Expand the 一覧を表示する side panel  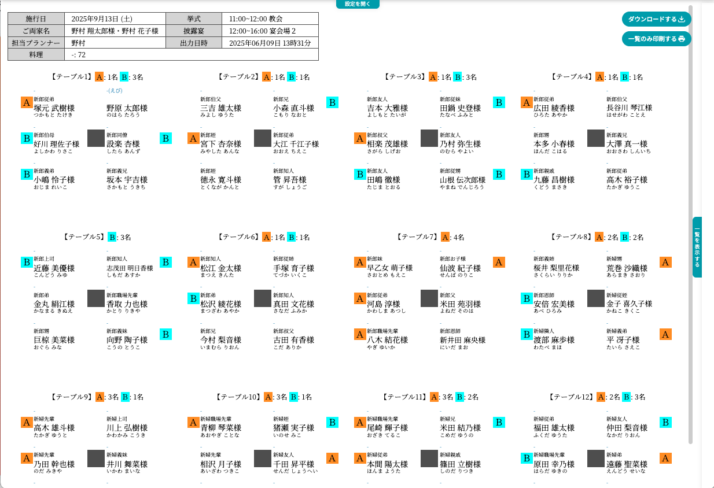697,247
